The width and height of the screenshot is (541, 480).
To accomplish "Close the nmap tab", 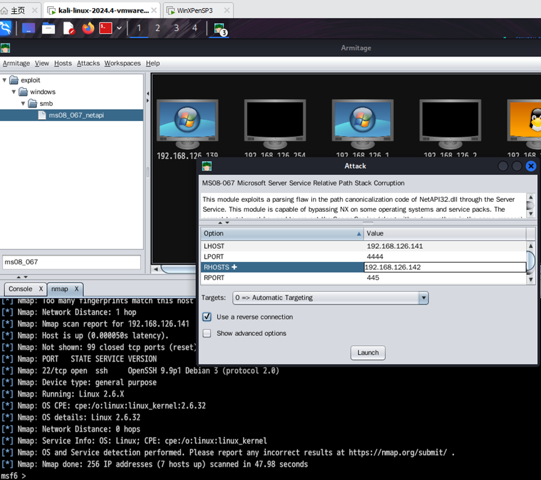I will 76,289.
